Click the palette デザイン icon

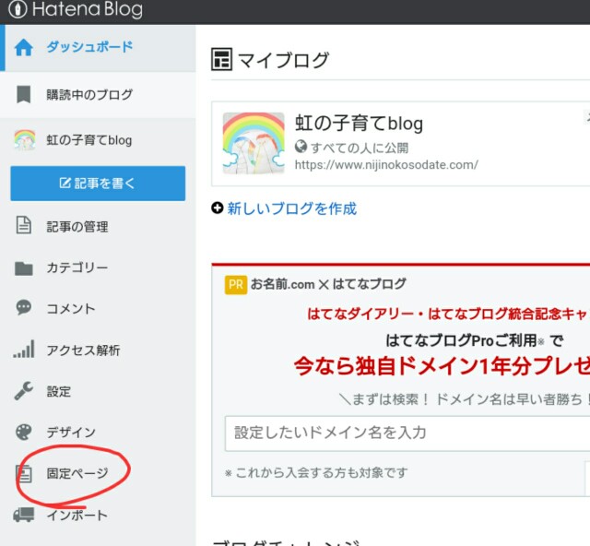click(23, 432)
